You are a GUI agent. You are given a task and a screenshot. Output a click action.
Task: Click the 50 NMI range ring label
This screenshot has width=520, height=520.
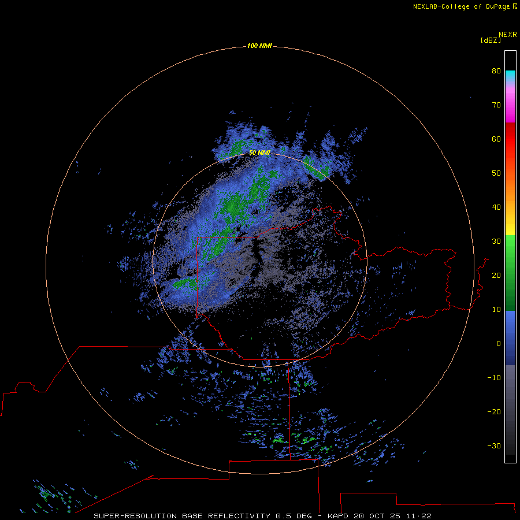pyautogui.click(x=259, y=153)
